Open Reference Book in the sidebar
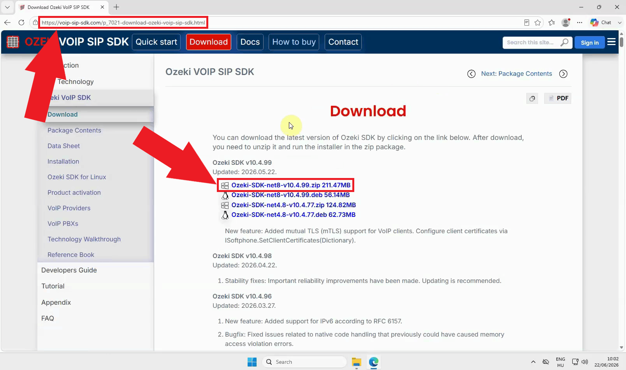This screenshot has height=370, width=626. coord(71,255)
